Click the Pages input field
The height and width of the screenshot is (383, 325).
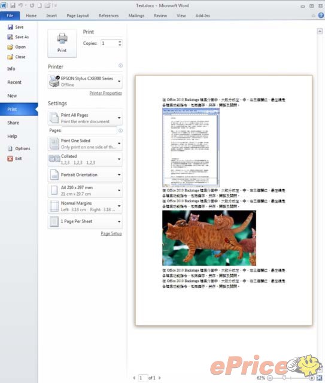pyautogui.click(x=89, y=130)
